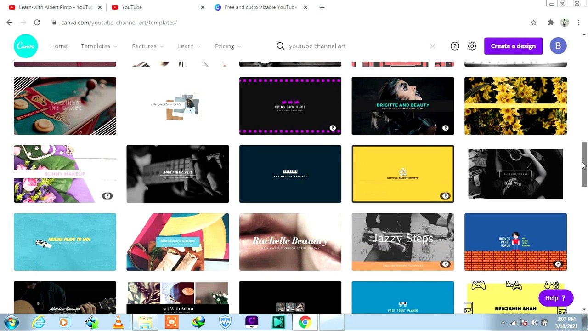Click the Pro badge on Sunny Makeup template

(107, 196)
